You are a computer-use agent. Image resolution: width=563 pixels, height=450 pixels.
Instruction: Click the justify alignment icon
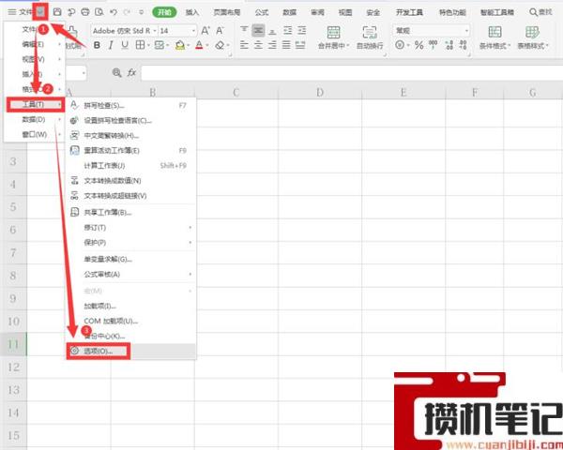click(x=286, y=45)
